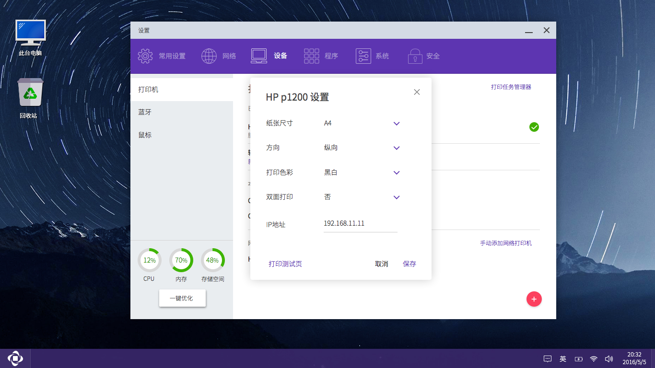Expand the 方向 纵向 dropdown
655x368 pixels.
[x=397, y=148]
